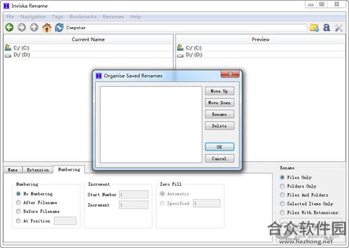
Task: Select 'D:/ (D:)' text in Current Name pane
Action: tap(22, 55)
